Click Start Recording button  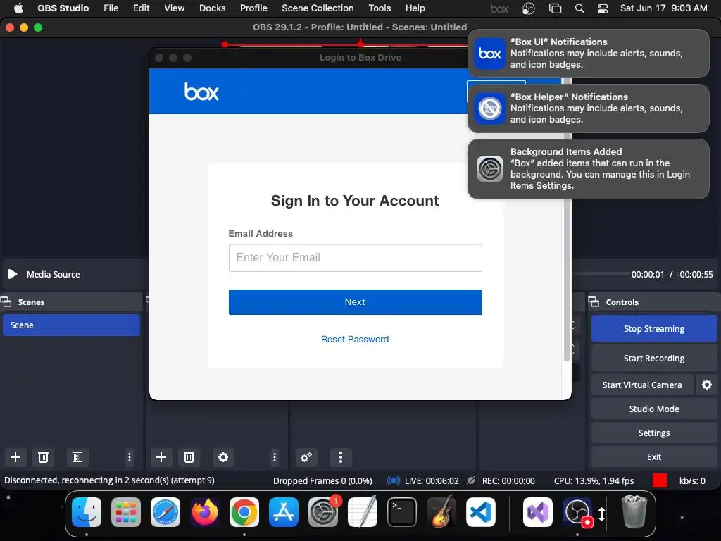coord(654,358)
